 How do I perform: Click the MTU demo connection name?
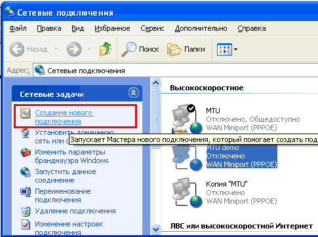223,147
